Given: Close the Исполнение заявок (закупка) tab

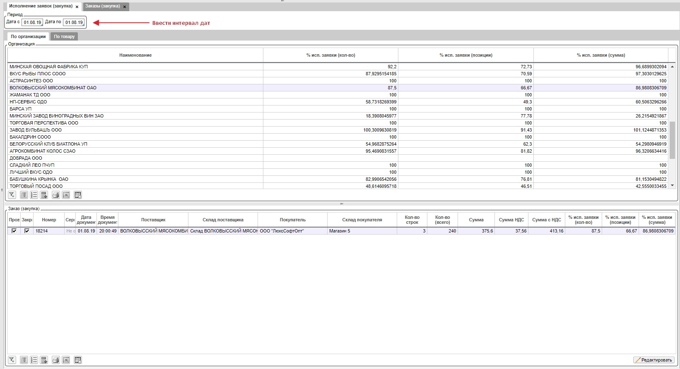Looking at the screenshot, I should point(77,7).
